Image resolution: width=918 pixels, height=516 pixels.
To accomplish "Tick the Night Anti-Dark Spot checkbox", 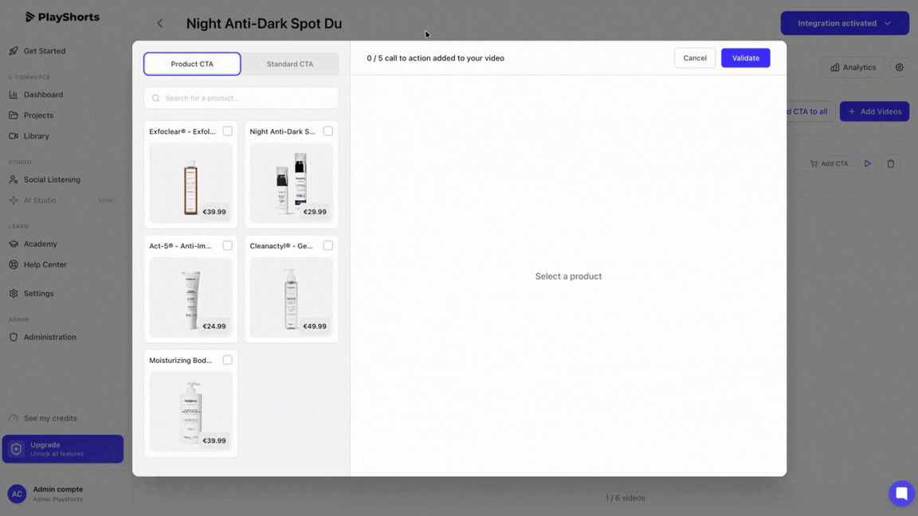I will pyautogui.click(x=328, y=131).
